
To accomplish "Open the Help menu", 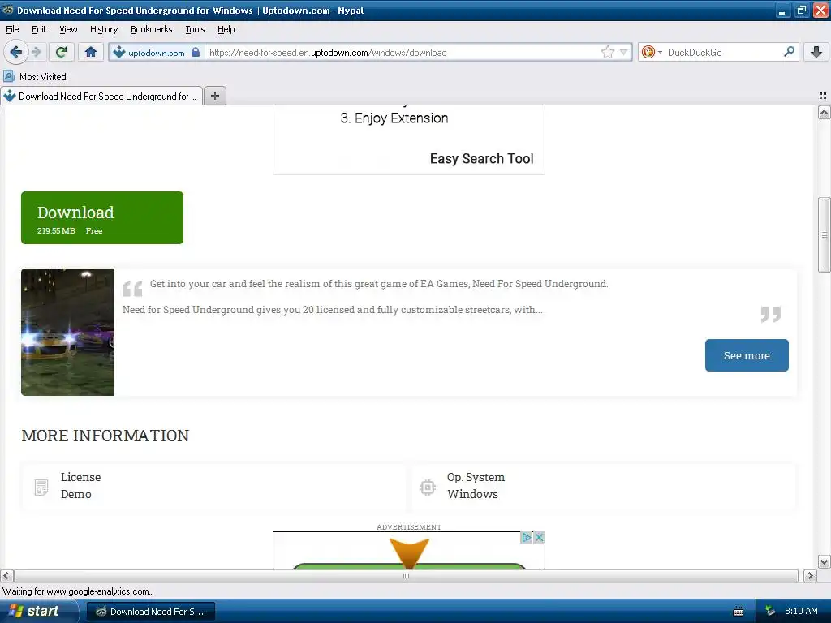I will click(226, 29).
